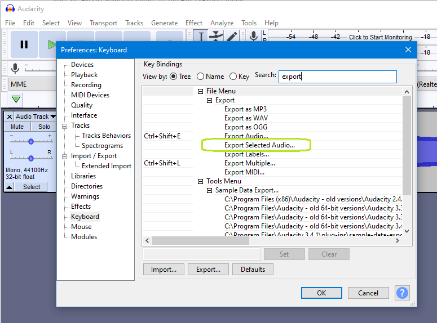Click the green playhead triangle on timeline
Screen dimensions: 437x323
[x=16, y=99]
